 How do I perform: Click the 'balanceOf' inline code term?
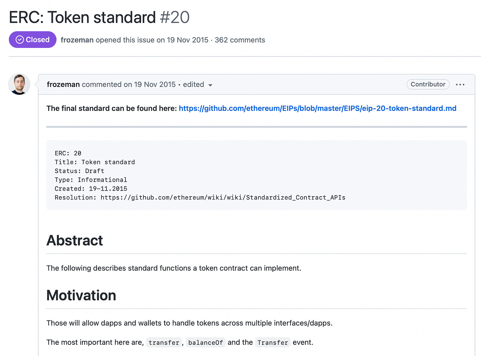[x=205, y=342]
